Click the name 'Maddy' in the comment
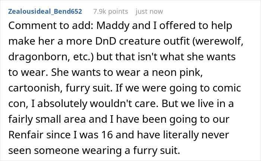The height and width of the screenshot is (161, 261). [x=113, y=26]
